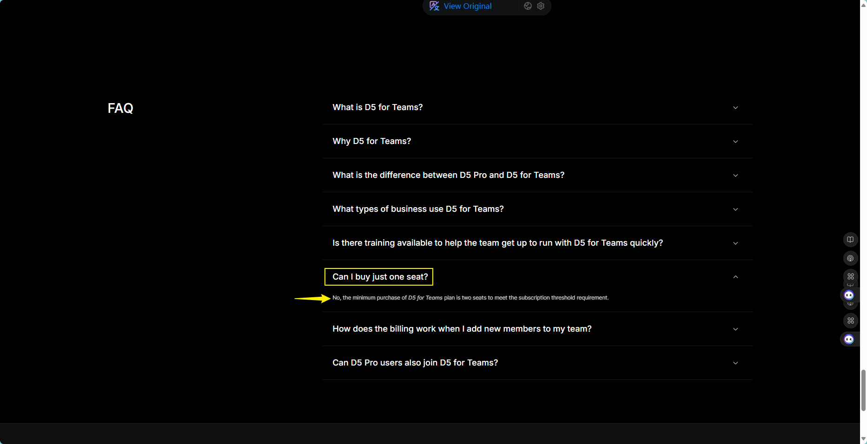Open the globe language icon in the translation bar
Screen dimensions: 867x444
click(528, 6)
